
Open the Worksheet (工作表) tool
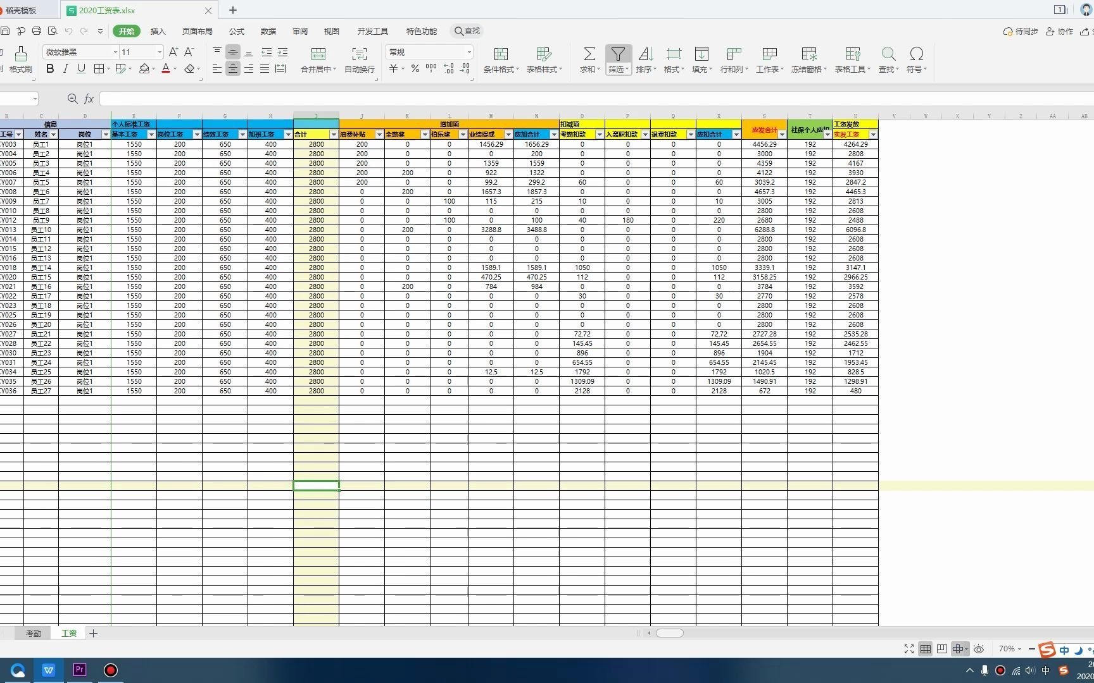(770, 60)
